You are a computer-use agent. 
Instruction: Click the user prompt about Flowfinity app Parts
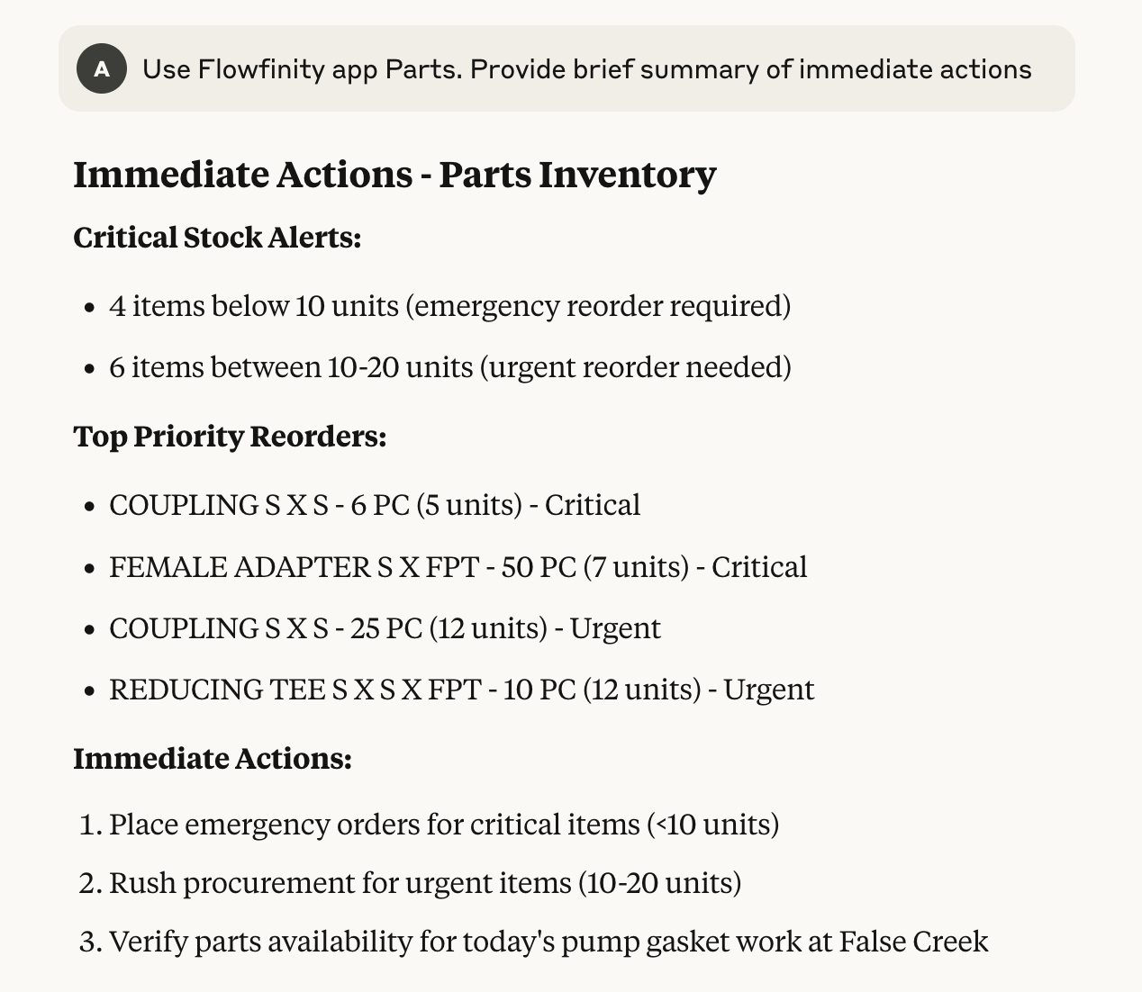586,69
